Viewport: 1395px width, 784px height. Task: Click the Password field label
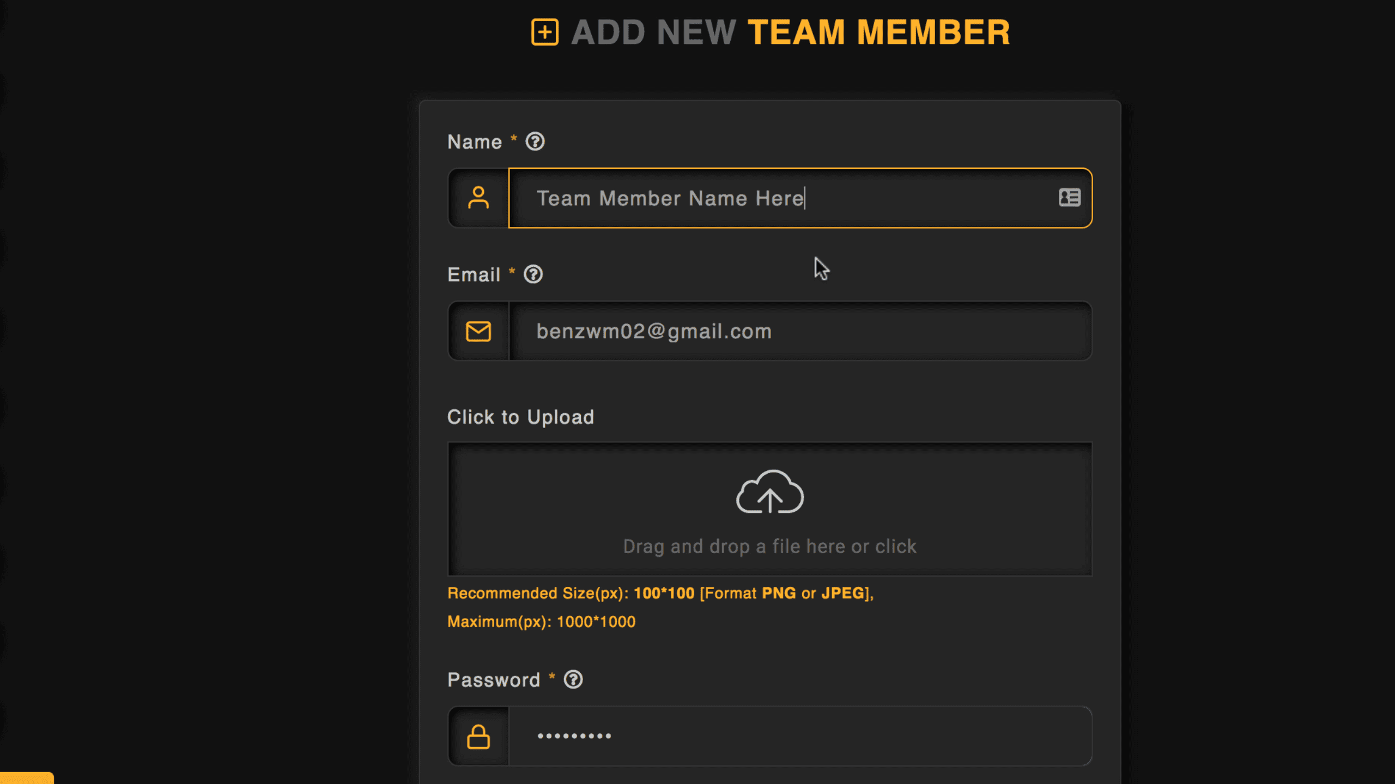[494, 680]
